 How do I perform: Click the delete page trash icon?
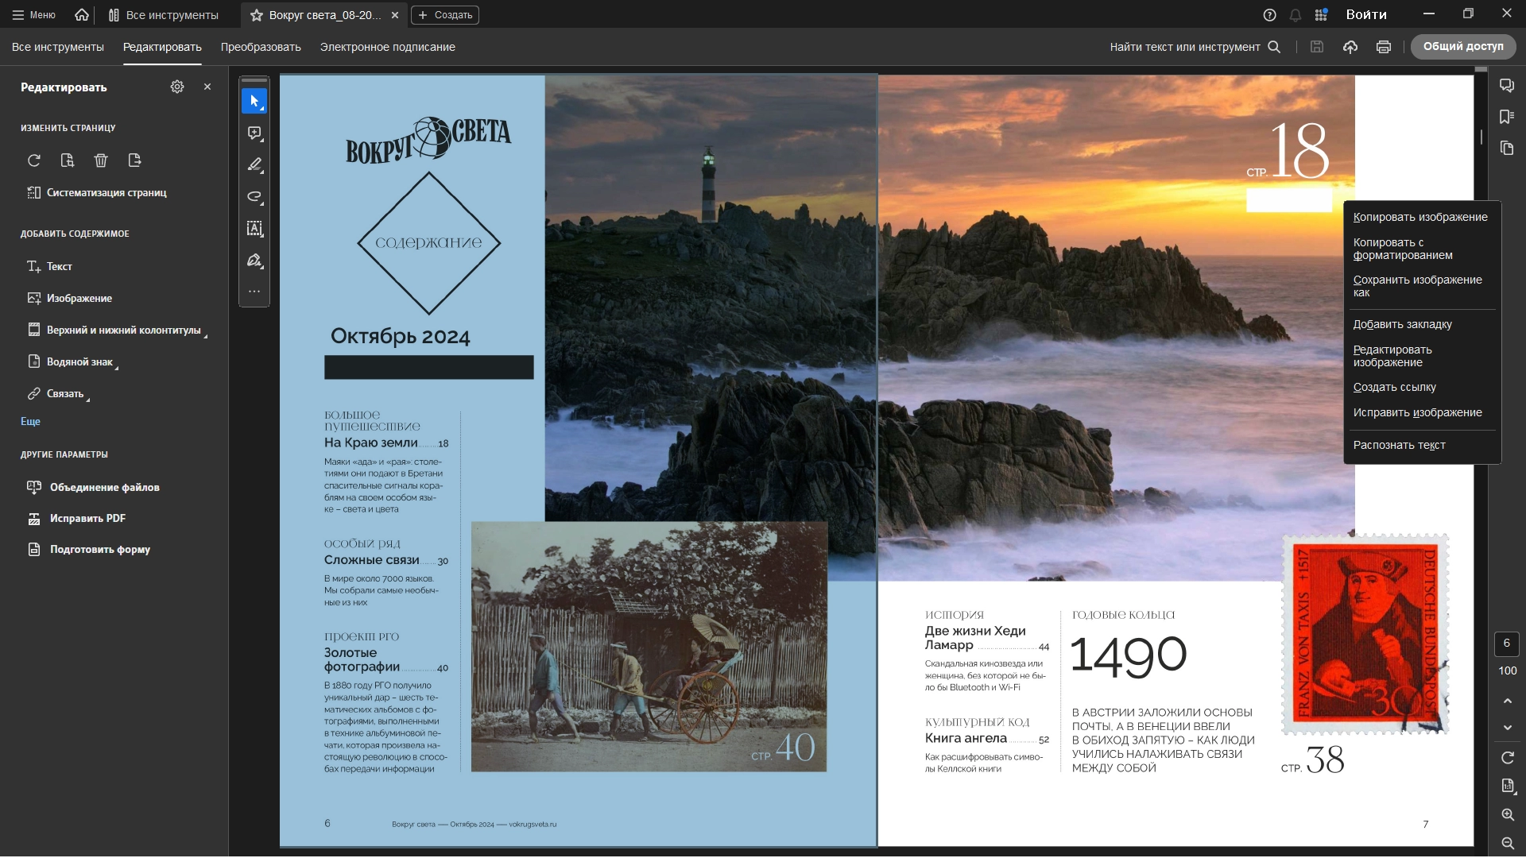tap(101, 160)
